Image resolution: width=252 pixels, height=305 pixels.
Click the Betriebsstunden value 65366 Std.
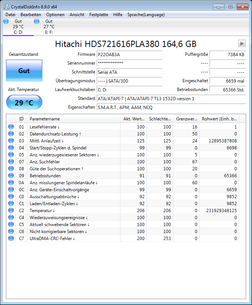227,90
